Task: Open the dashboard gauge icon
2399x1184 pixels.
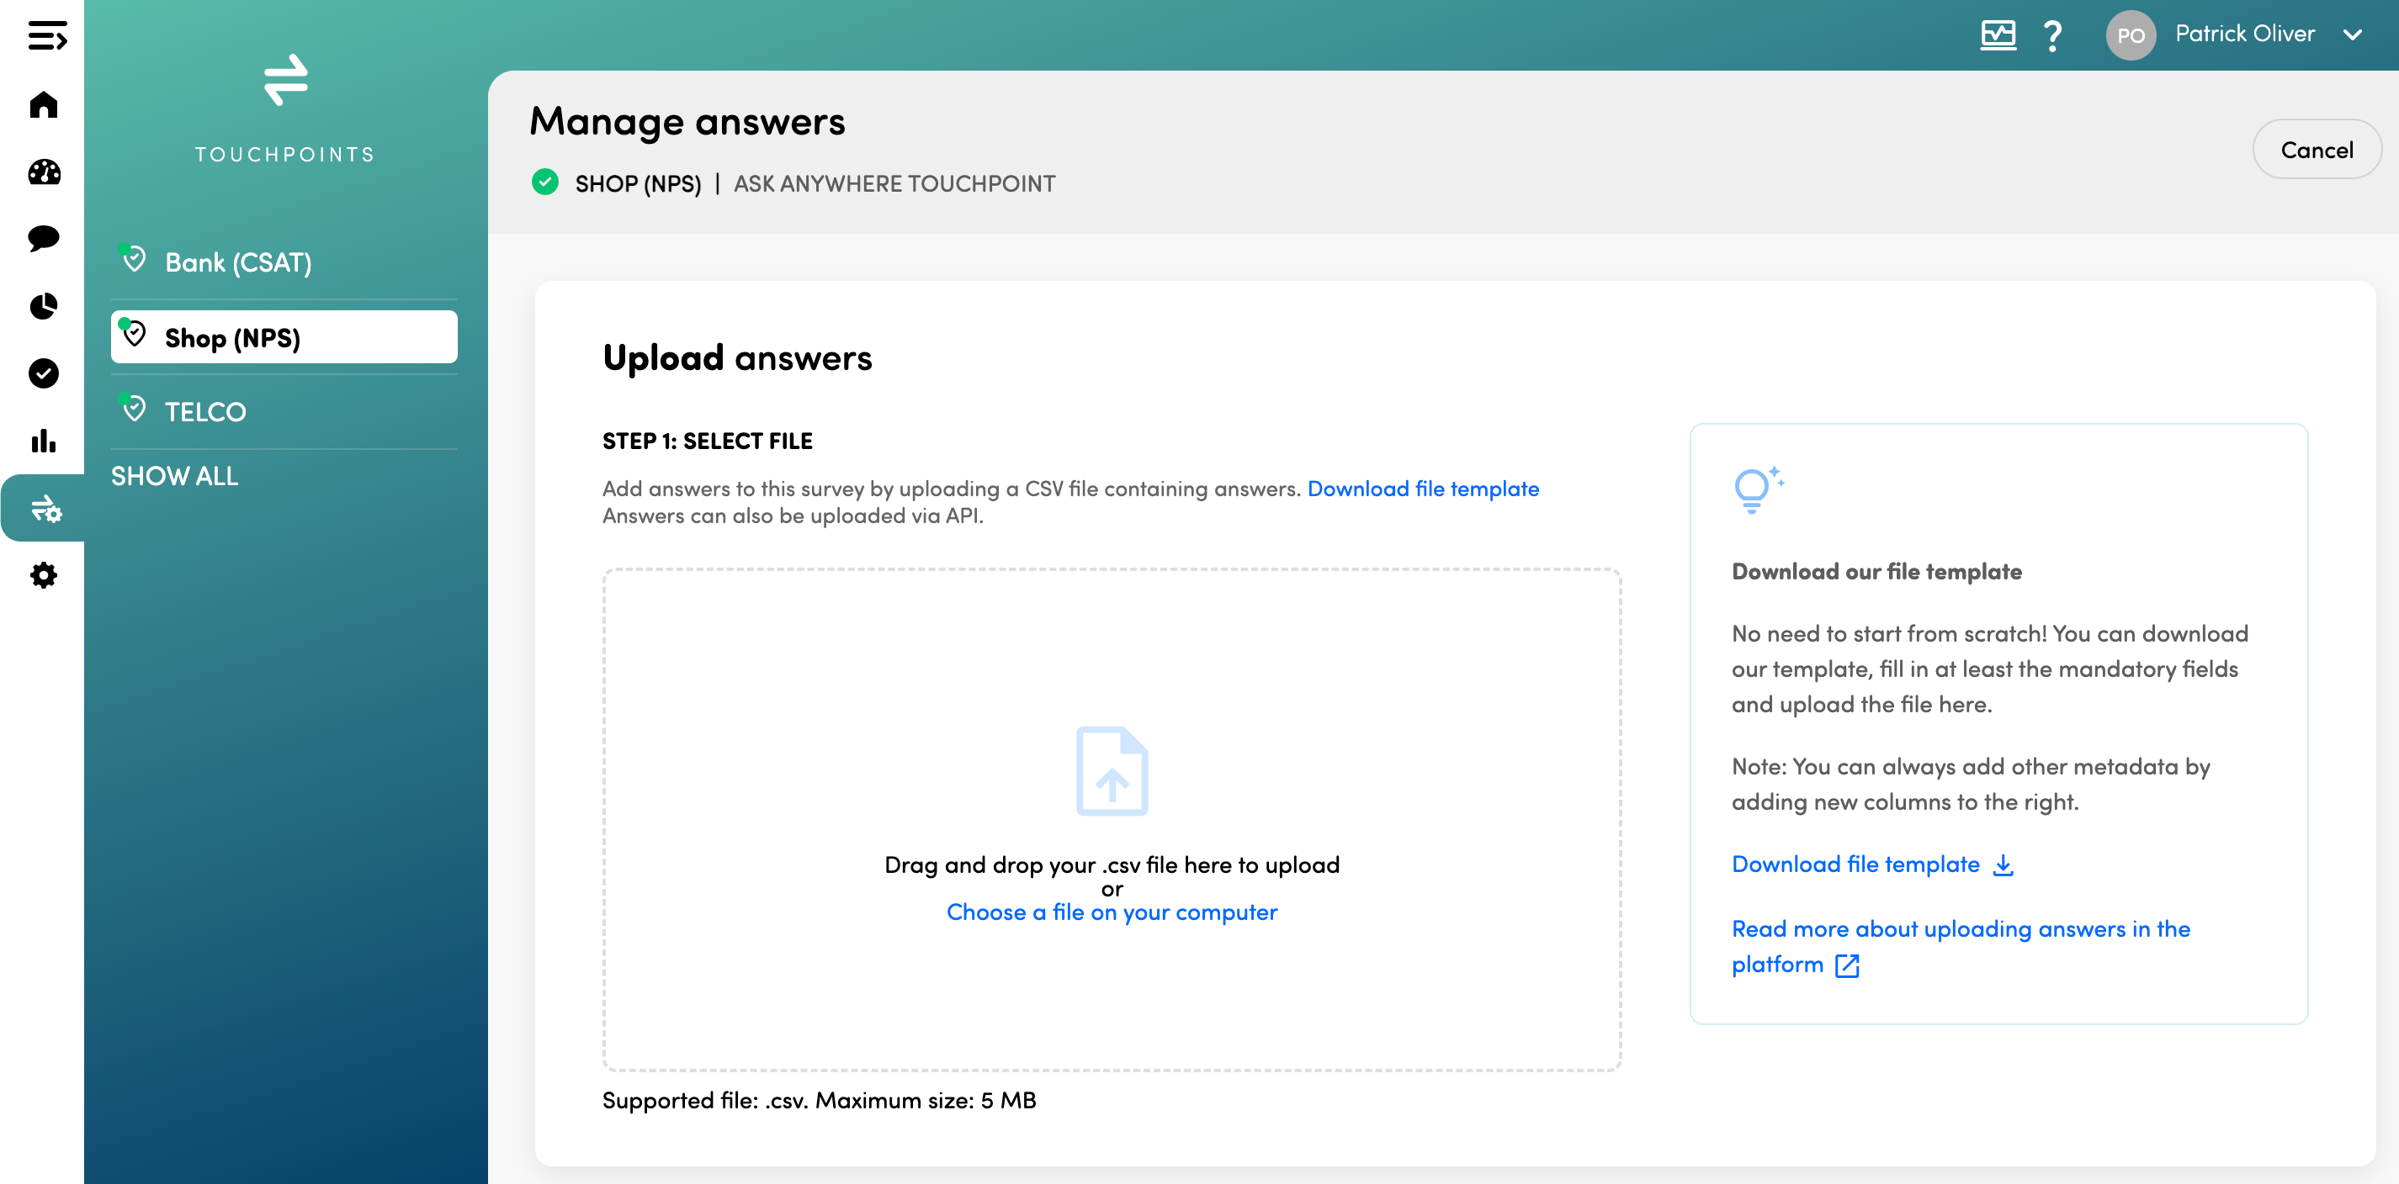Action: click(x=44, y=172)
